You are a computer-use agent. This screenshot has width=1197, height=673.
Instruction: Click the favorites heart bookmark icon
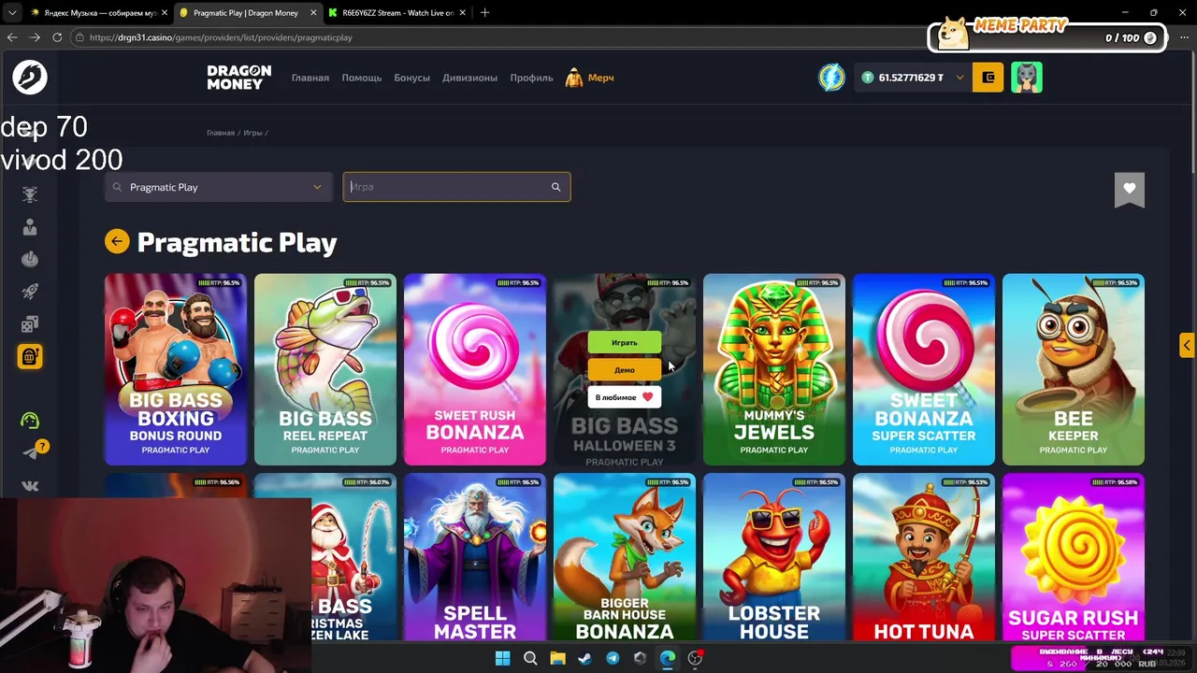tap(1130, 190)
